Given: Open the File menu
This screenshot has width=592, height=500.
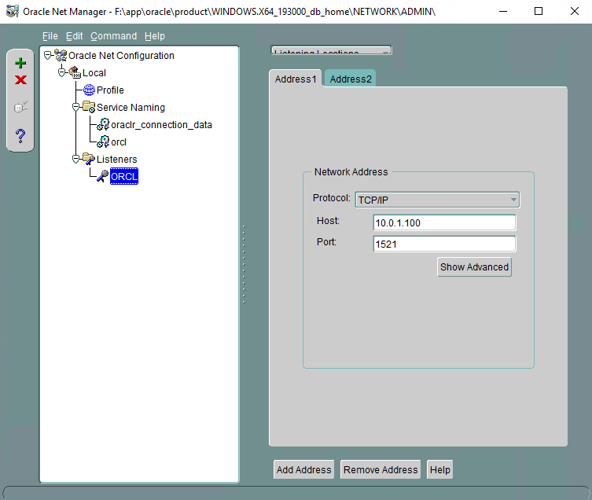Looking at the screenshot, I should tap(50, 36).
